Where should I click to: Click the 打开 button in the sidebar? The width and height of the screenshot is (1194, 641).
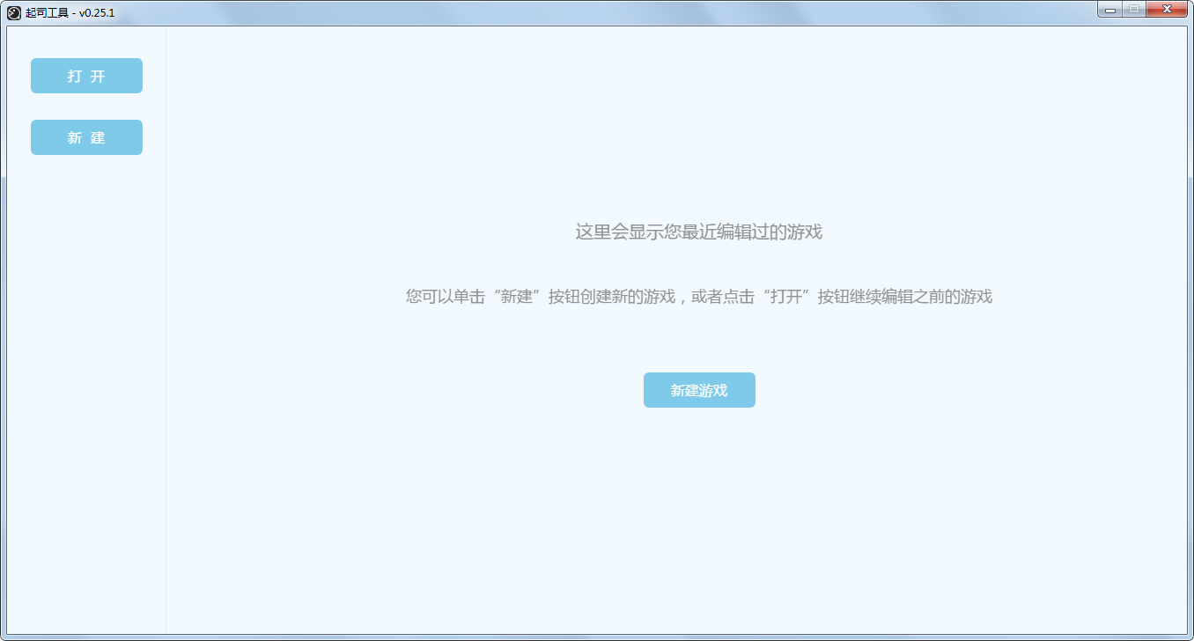pyautogui.click(x=86, y=76)
